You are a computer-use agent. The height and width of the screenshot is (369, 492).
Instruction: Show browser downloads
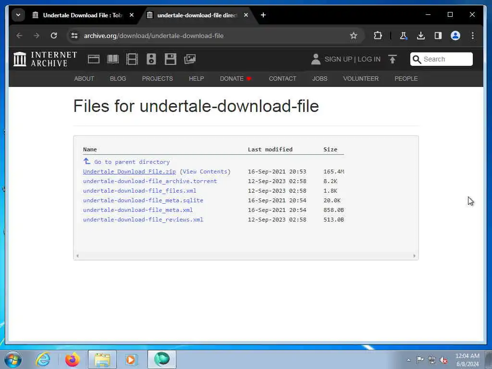tap(421, 36)
